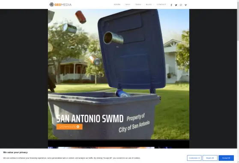The height and width of the screenshot is (163, 239).
Task: Click the GEOMEDIA logo text
Action: click(x=63, y=5)
